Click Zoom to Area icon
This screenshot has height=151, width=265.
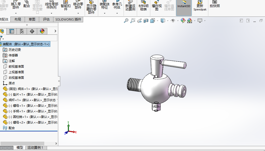click(133, 21)
